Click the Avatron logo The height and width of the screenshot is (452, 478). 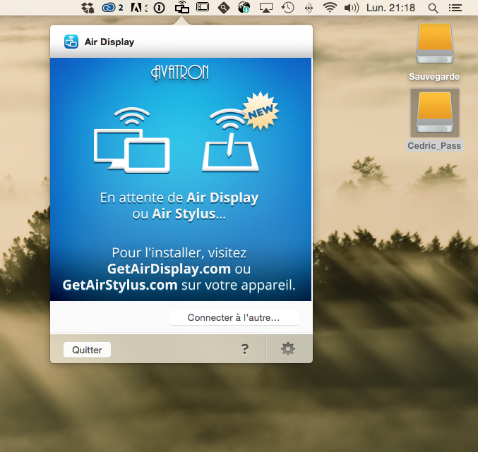(180, 73)
